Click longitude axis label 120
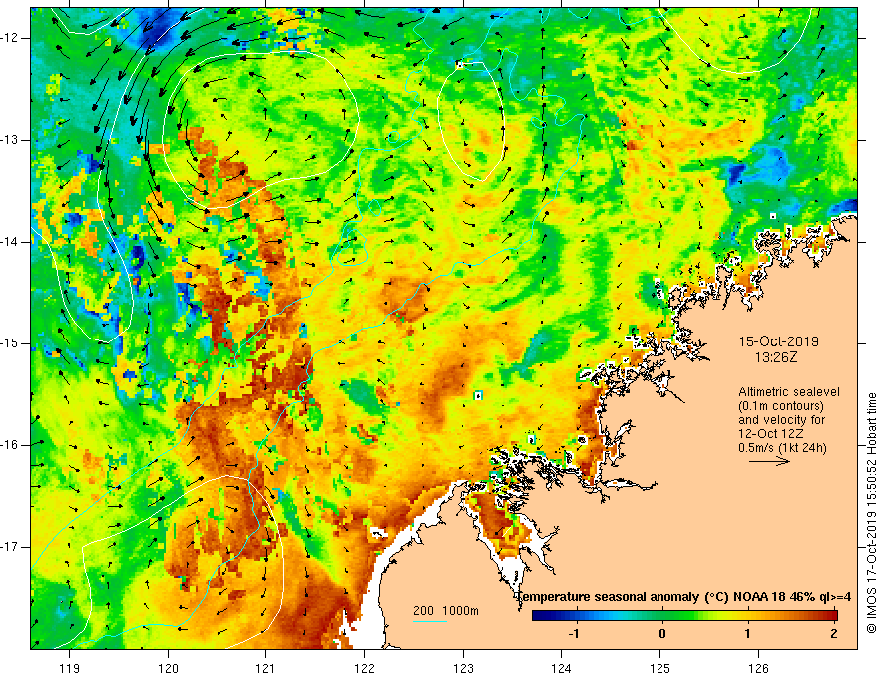 pos(168,668)
